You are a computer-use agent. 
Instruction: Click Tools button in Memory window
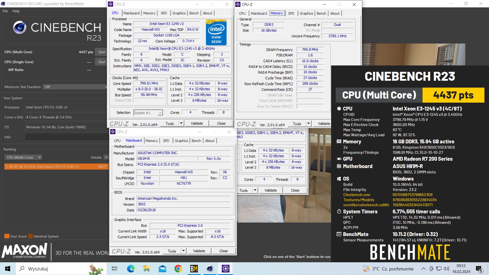point(297,124)
